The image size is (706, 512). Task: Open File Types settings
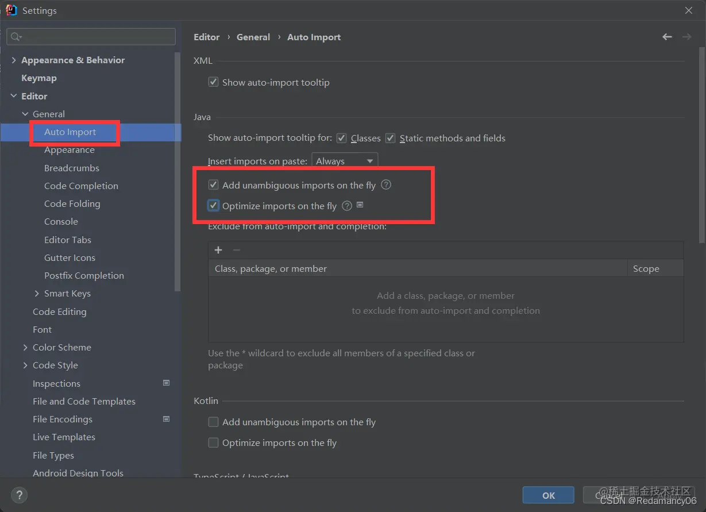pos(53,455)
